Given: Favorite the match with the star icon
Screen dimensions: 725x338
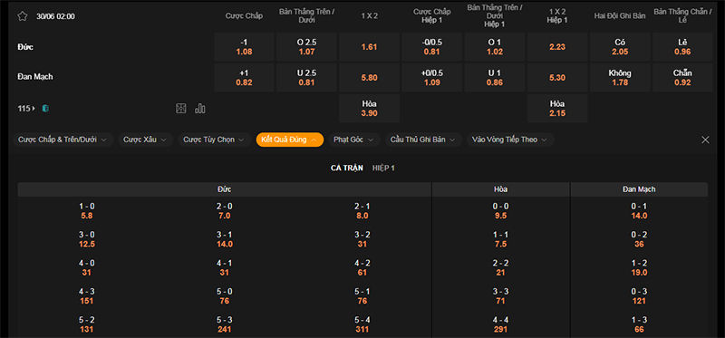Looking at the screenshot, I should point(22,16).
